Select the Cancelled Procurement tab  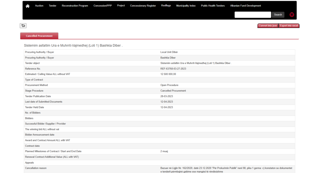[x=39, y=36]
